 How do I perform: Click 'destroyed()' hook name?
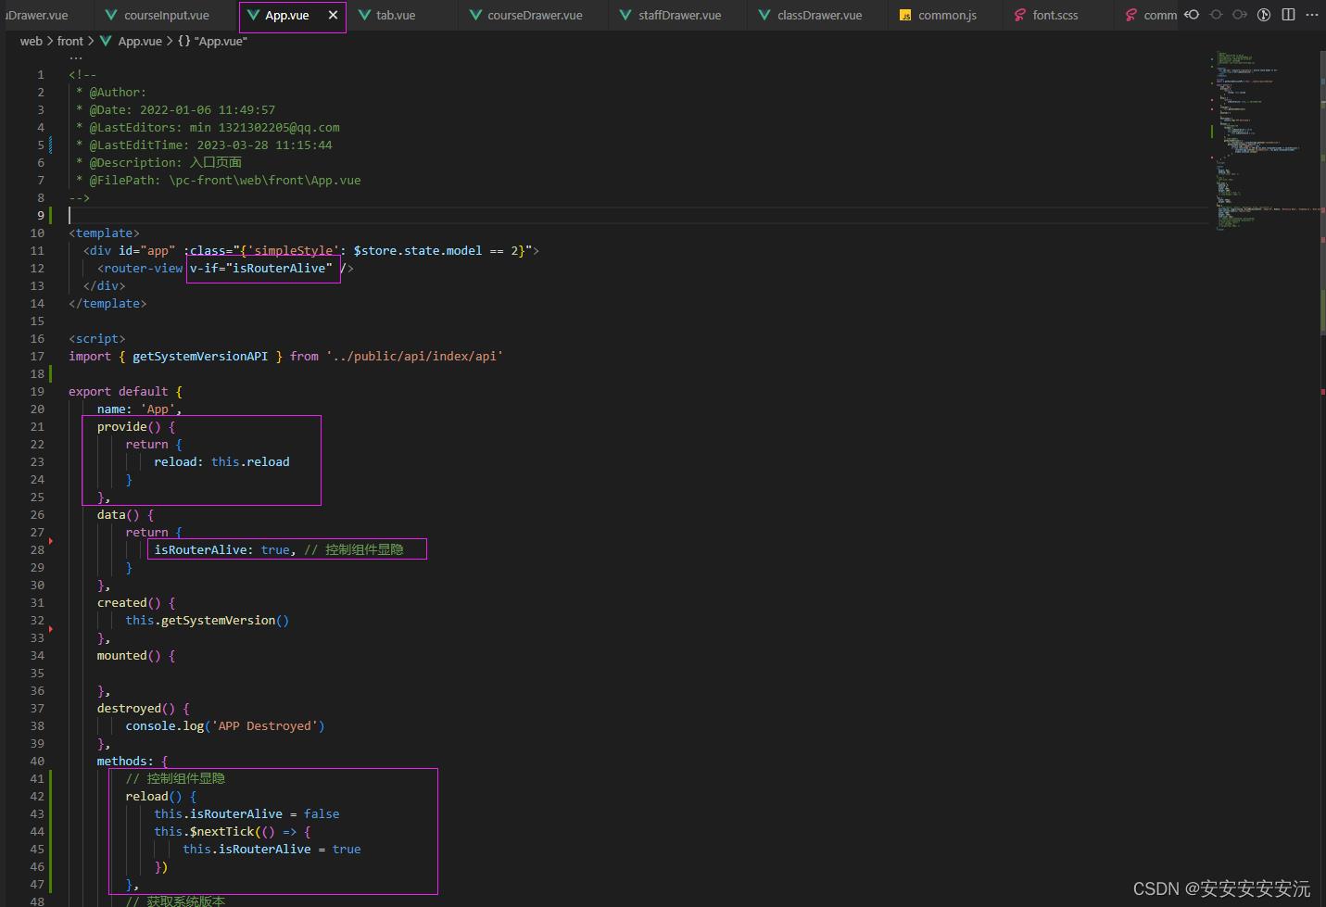pyautogui.click(x=136, y=708)
